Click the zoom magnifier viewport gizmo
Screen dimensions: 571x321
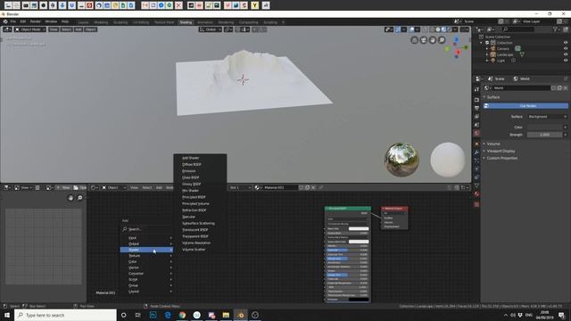[442, 40]
